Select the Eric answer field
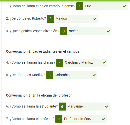The image size is (130, 125). 105,6
